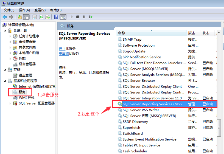
Task: Click the Back arrow toolbar icon
Action: coord(5,17)
